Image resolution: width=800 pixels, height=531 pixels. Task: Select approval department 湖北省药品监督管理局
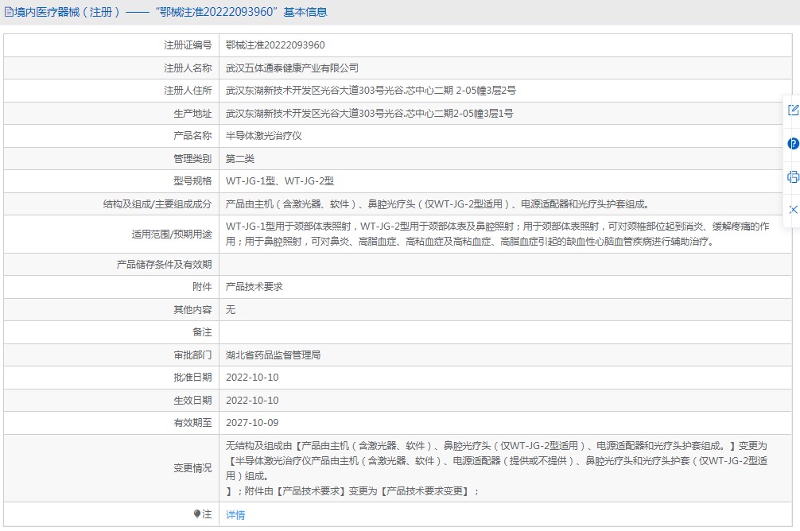pos(273,355)
